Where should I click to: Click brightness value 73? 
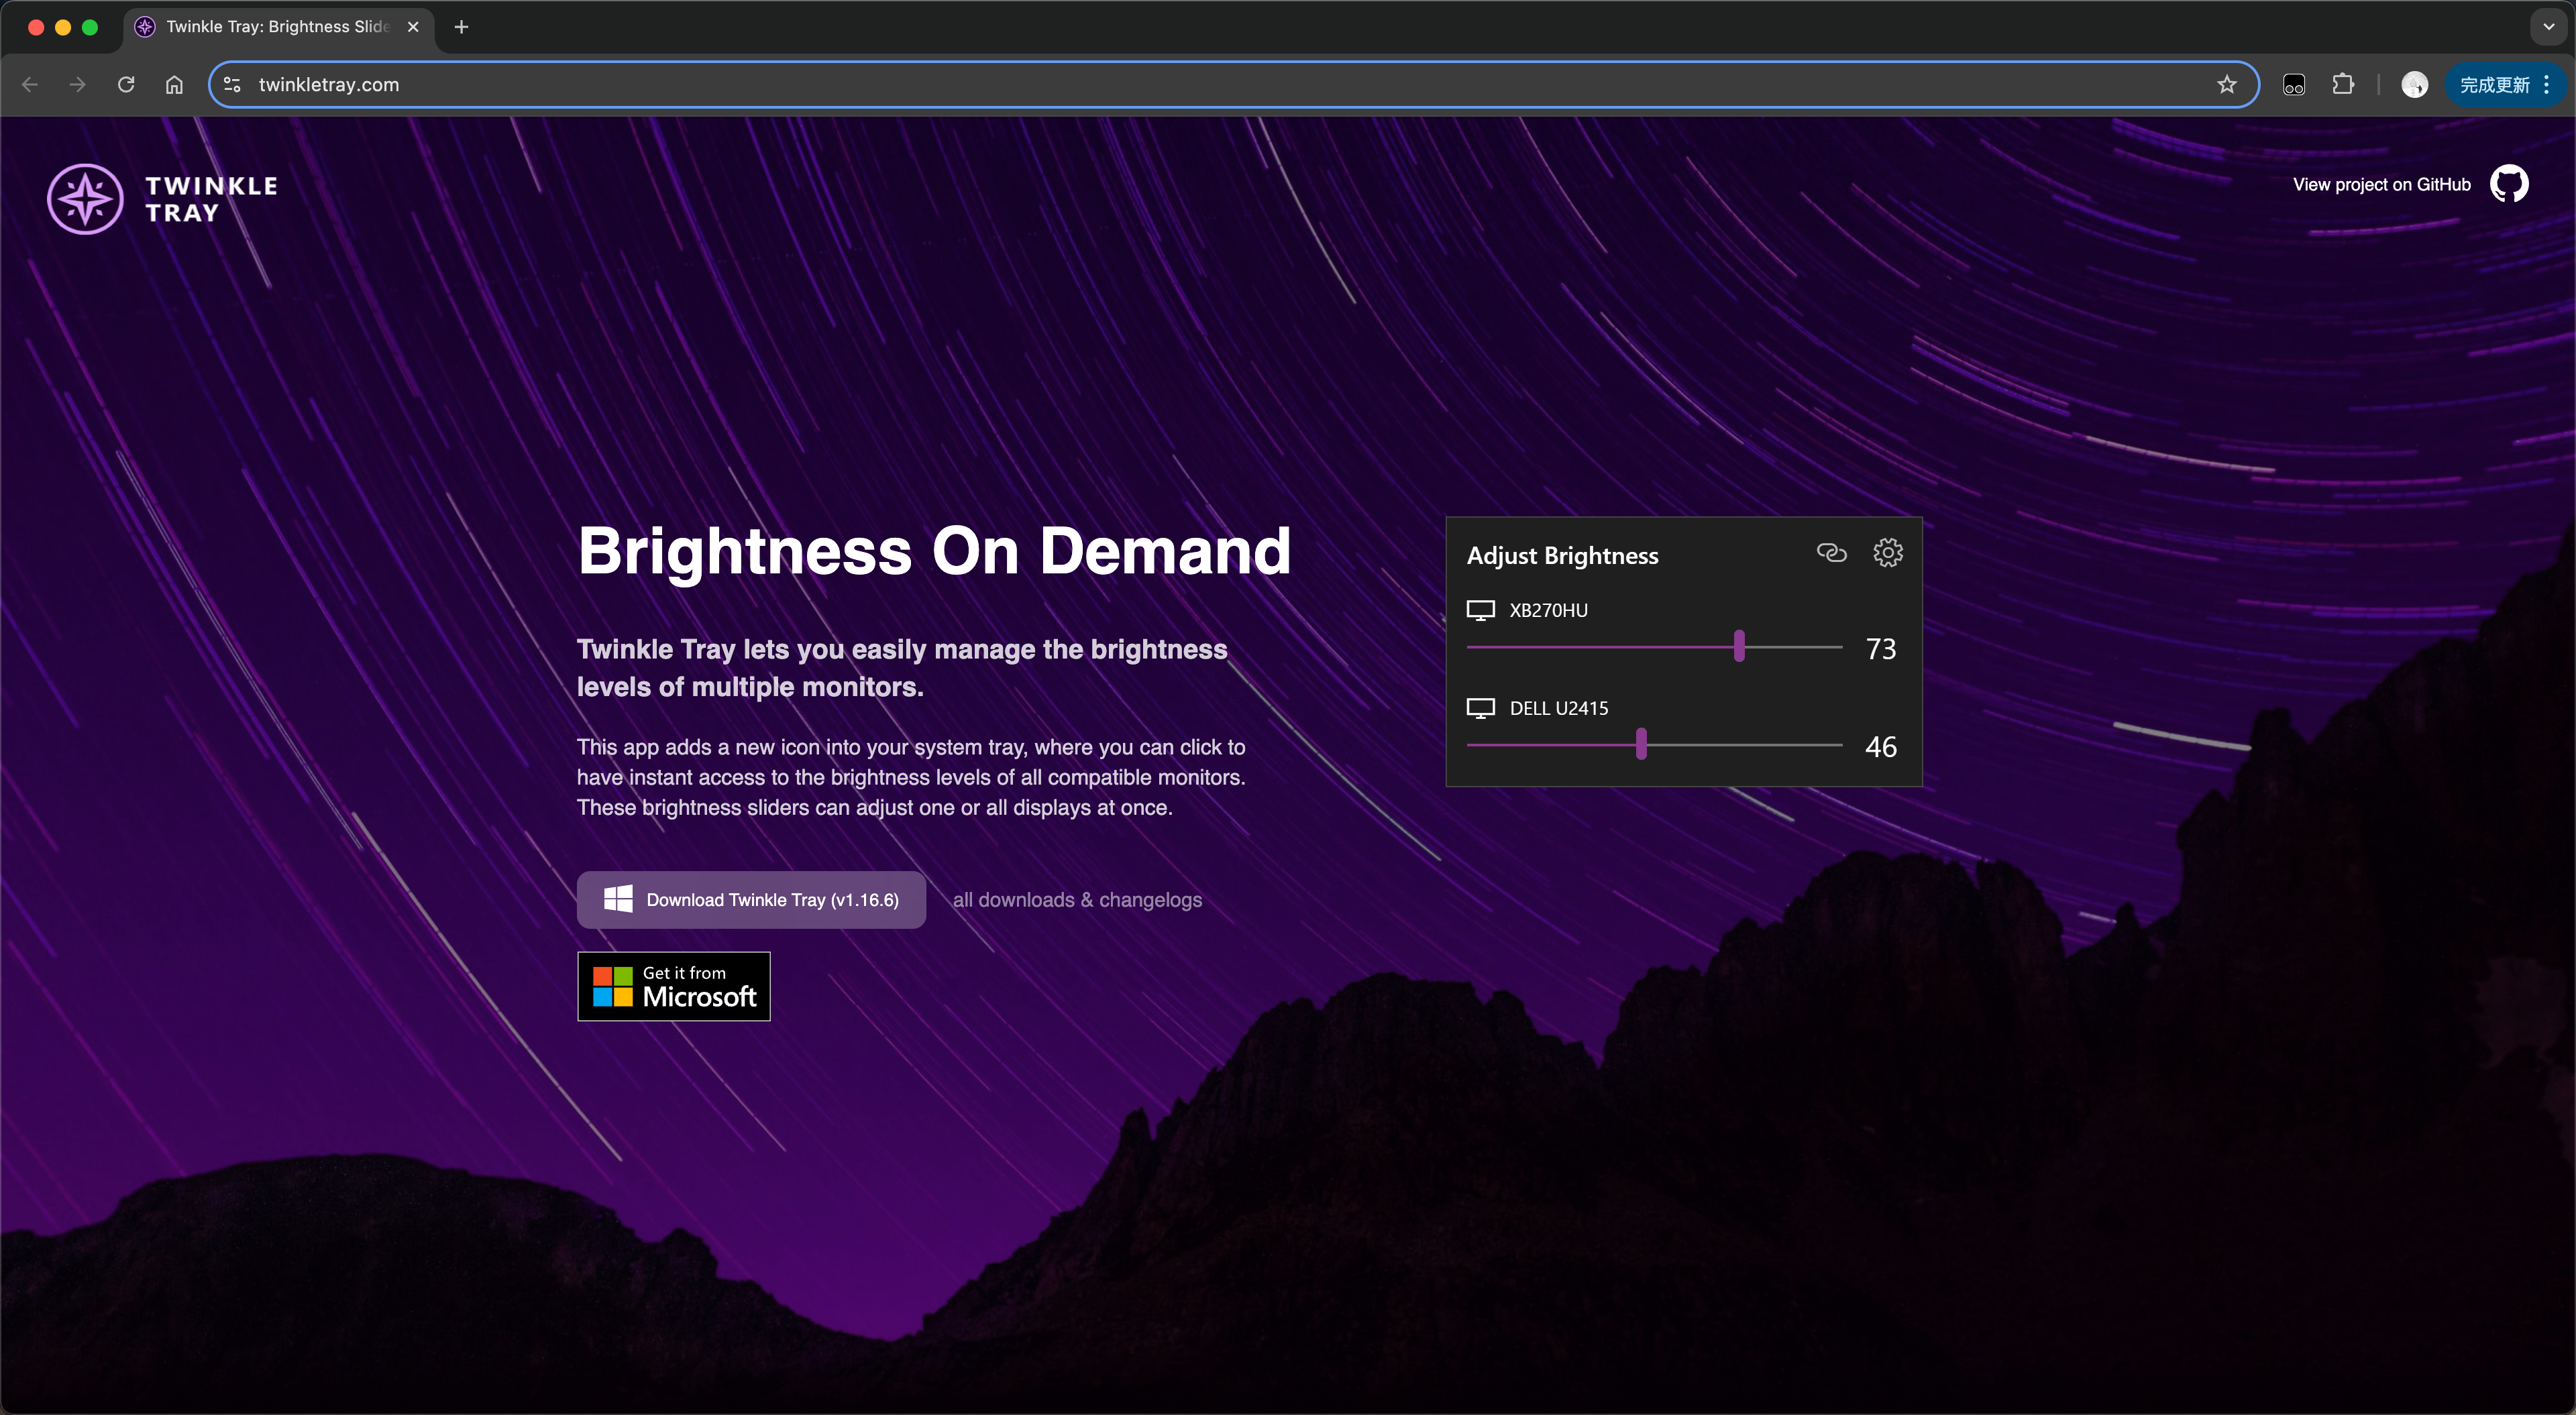coord(1880,649)
